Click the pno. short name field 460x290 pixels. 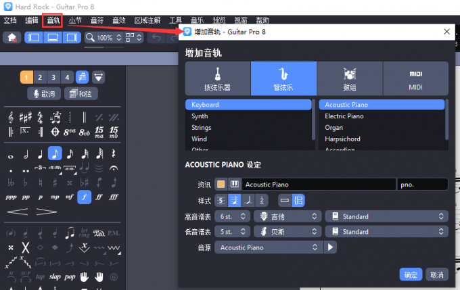coord(422,185)
